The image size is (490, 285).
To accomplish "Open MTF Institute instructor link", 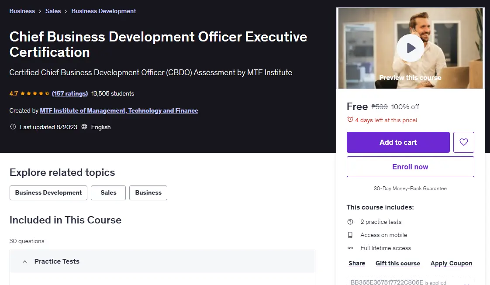I will (x=119, y=110).
